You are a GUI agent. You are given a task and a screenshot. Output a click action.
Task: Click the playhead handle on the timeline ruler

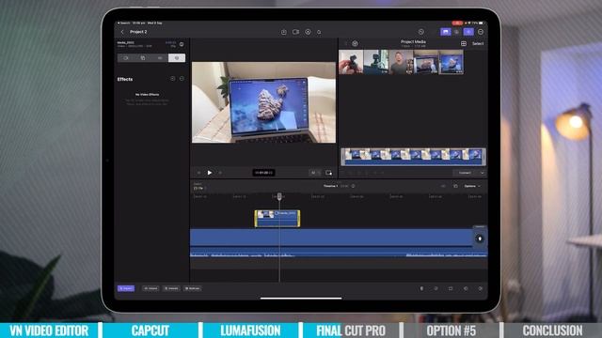(279, 196)
